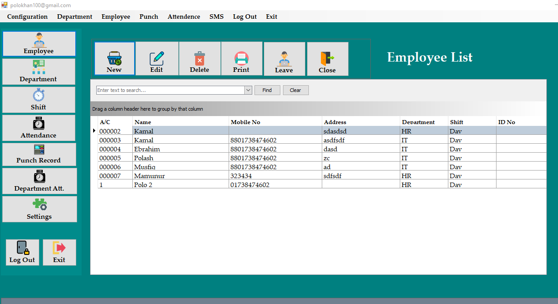
Task: Select A/C cell 000006
Action: click(115, 167)
